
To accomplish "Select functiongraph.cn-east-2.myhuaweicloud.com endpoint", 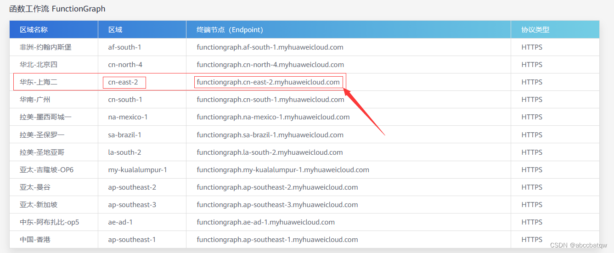I will point(268,82).
